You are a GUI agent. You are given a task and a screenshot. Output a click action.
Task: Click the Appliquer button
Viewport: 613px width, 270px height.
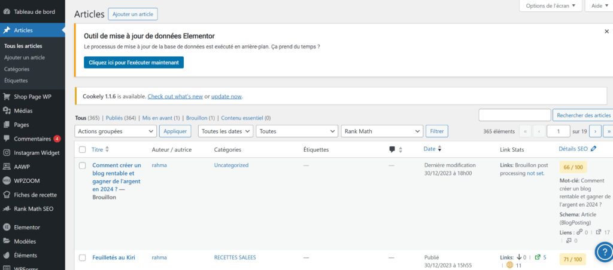pos(175,131)
